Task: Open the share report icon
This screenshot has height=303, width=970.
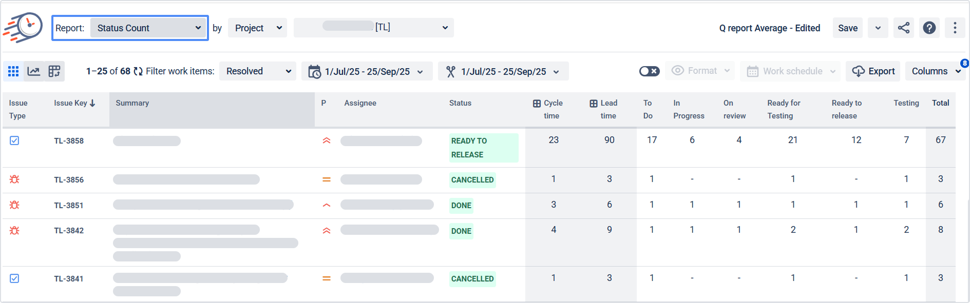Action: pos(904,28)
